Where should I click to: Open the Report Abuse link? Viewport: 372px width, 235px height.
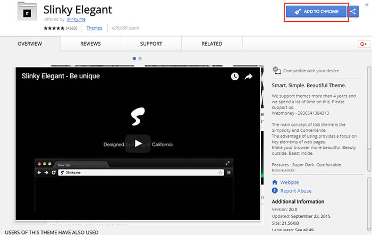tap(296, 191)
